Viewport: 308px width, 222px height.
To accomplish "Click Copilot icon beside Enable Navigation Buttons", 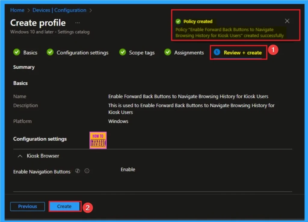I will [x=78, y=171].
